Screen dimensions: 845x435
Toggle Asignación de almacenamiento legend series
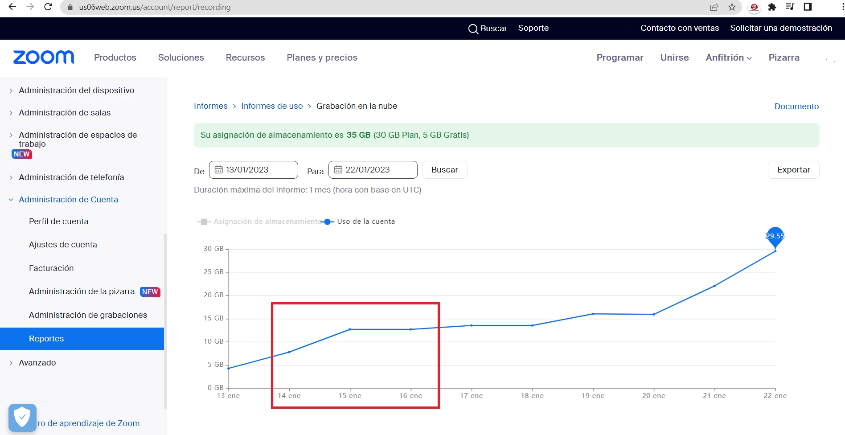pos(260,222)
